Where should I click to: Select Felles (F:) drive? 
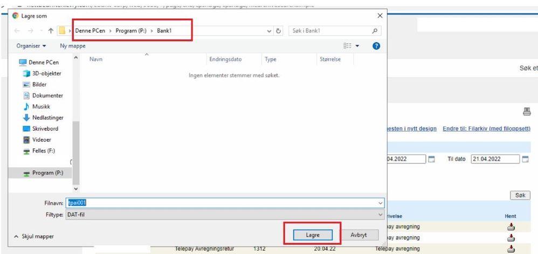coord(39,150)
